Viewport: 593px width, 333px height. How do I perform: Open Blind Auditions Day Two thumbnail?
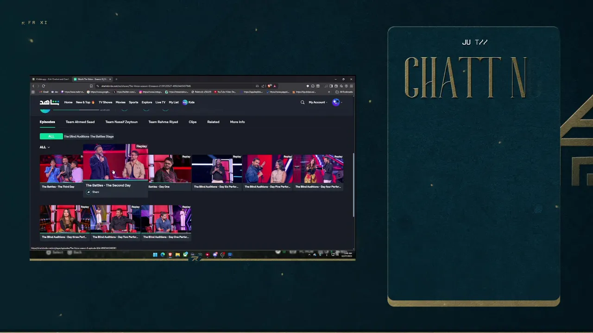tap(115, 219)
